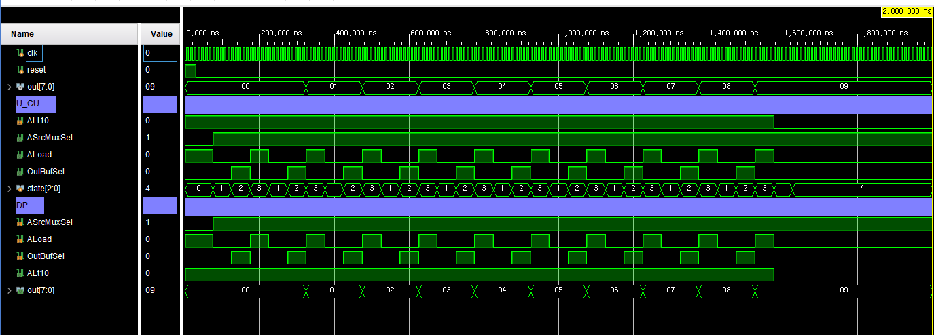Click the value 09 of out[7:0] in DP
The height and width of the screenshot is (335, 934).
(150, 290)
